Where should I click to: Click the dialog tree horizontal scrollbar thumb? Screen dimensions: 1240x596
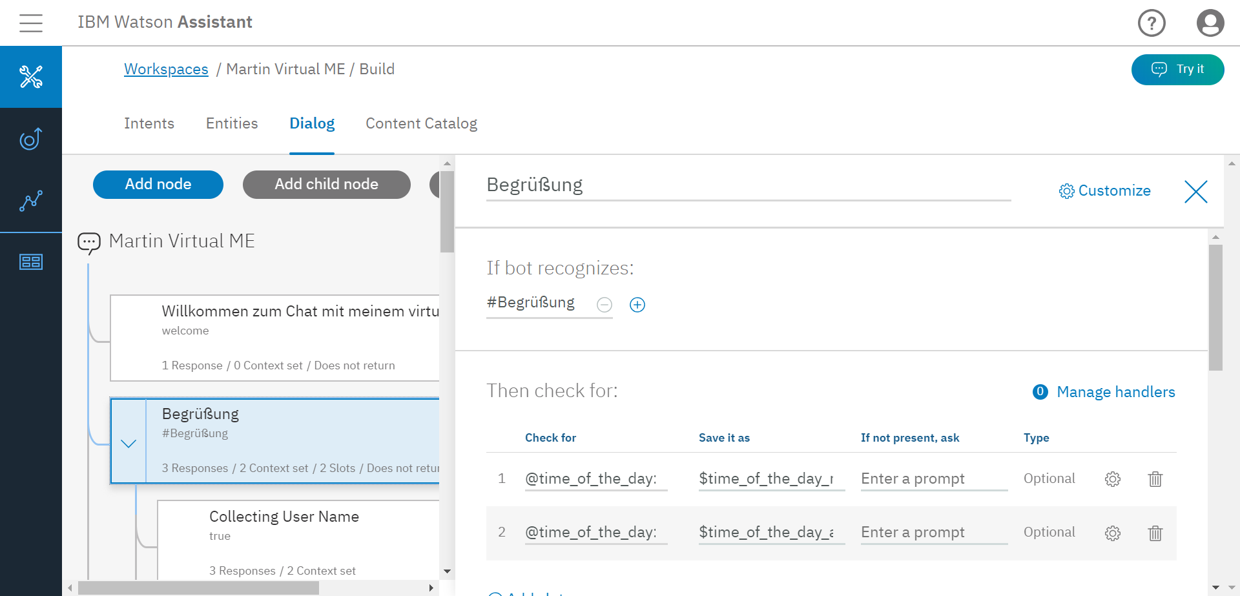pyautogui.click(x=198, y=588)
